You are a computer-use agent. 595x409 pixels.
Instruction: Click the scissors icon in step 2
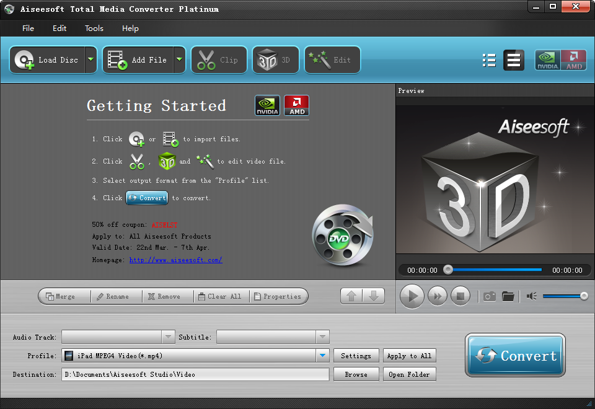[137, 161]
